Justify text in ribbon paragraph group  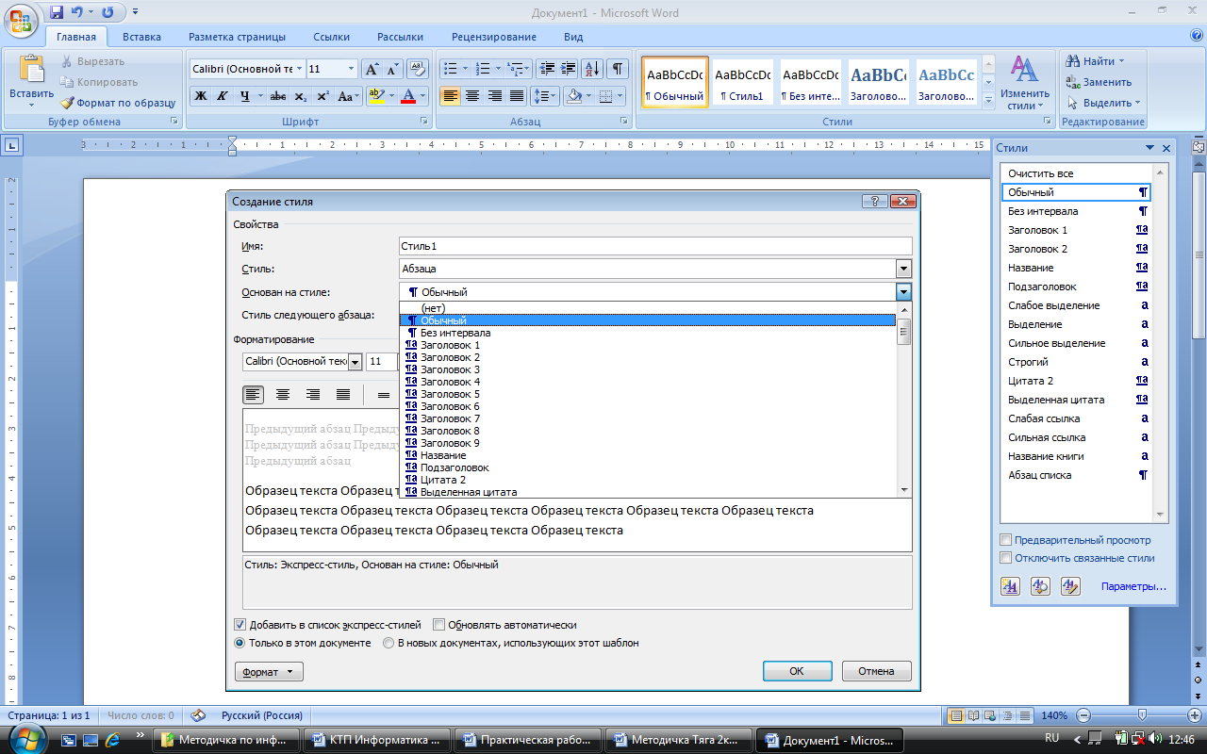[x=517, y=96]
